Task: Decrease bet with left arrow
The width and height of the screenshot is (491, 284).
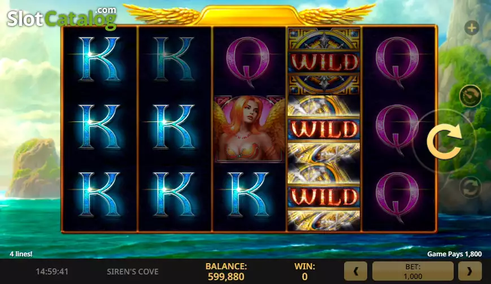Action: [356, 271]
